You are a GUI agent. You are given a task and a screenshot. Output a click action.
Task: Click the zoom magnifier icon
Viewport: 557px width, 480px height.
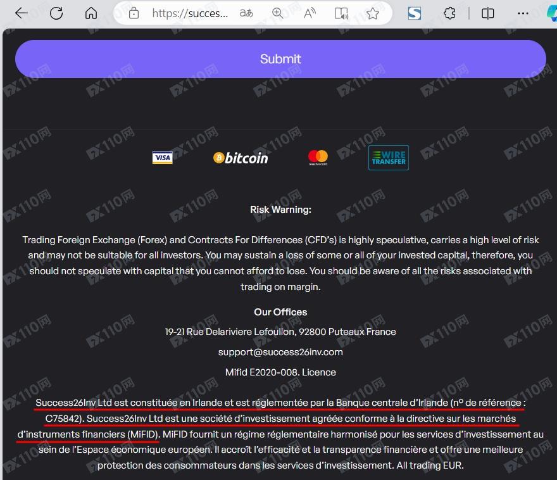point(278,13)
